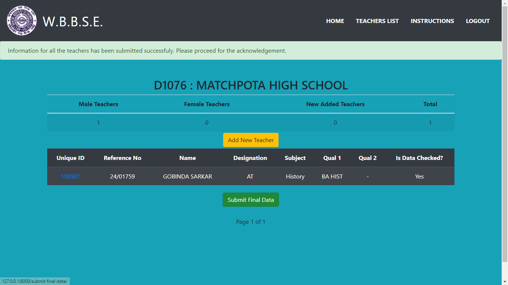The height and width of the screenshot is (285, 508).
Task: Click the Submit Final Data button
Action: tap(251, 200)
